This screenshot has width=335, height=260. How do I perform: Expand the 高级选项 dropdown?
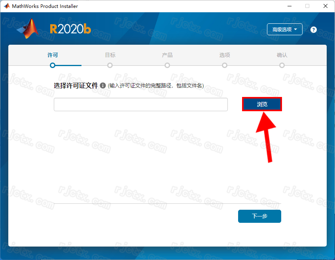pyautogui.click(x=285, y=29)
